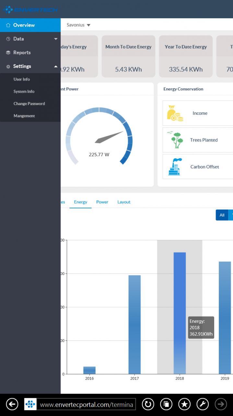Select the All range button
The width and height of the screenshot is (233, 416).
[222, 215]
